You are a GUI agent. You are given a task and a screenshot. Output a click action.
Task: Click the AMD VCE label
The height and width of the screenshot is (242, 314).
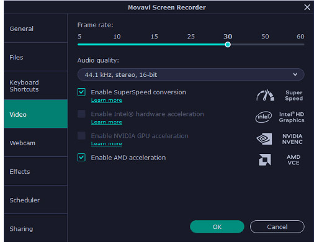click(x=294, y=160)
